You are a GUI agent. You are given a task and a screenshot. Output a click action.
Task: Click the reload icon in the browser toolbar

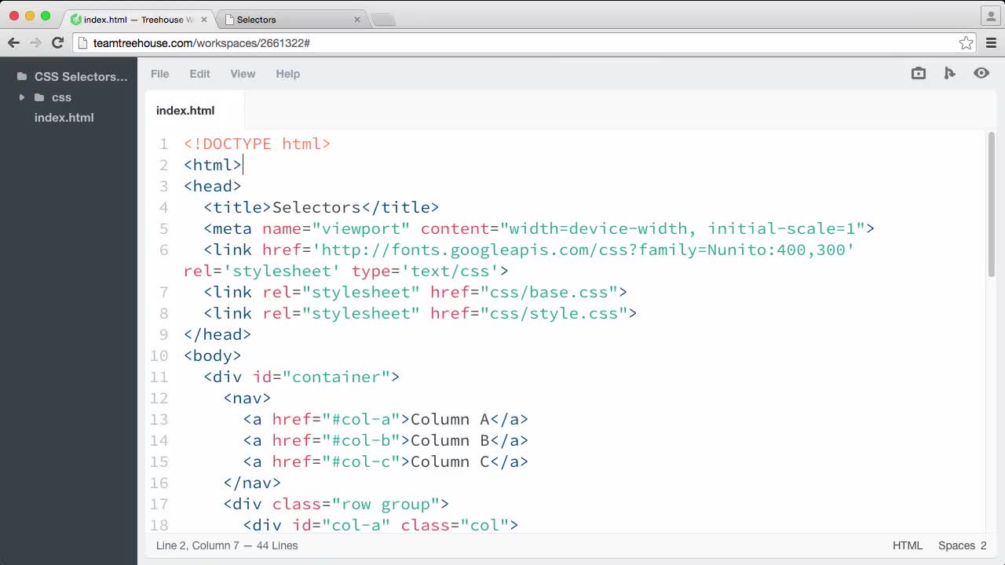tap(57, 43)
